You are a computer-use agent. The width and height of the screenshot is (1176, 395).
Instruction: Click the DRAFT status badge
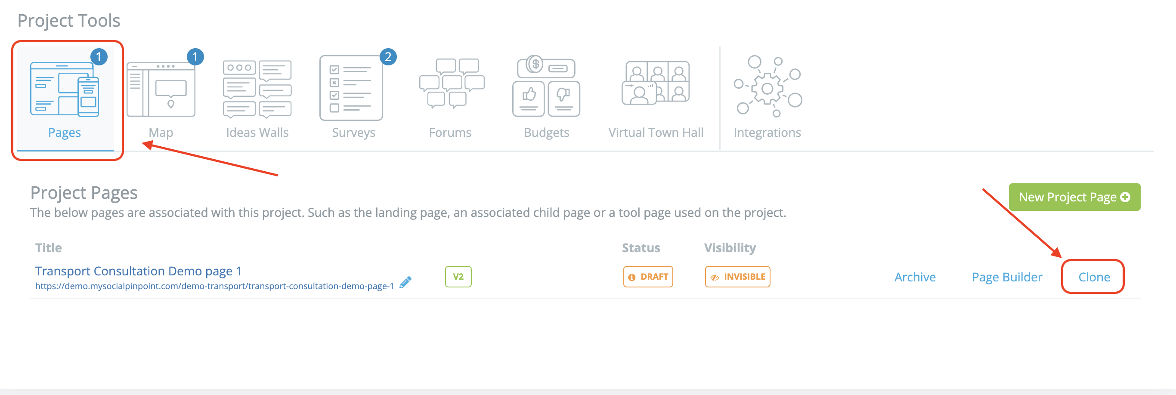(648, 276)
